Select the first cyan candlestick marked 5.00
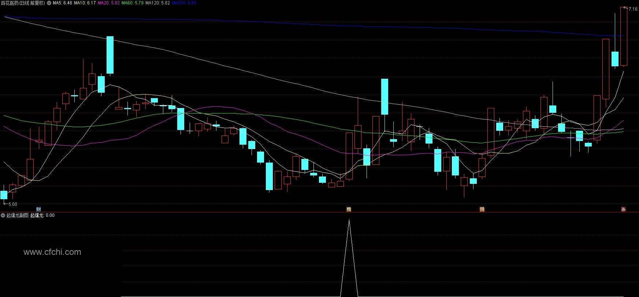The width and height of the screenshot is (639, 297). 4,195
